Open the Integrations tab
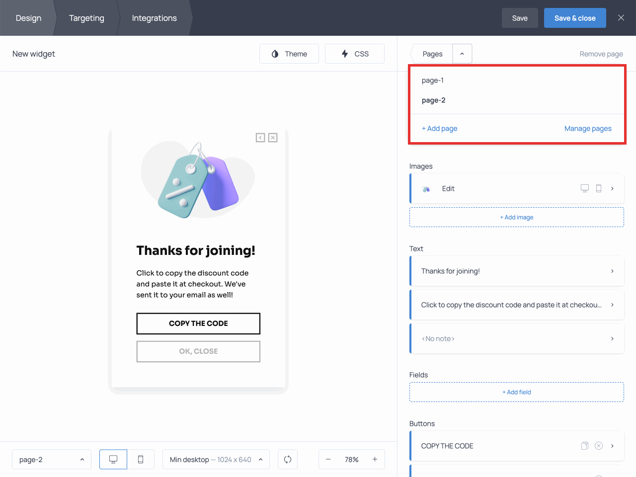Viewport: 636px width, 477px height. [x=154, y=18]
